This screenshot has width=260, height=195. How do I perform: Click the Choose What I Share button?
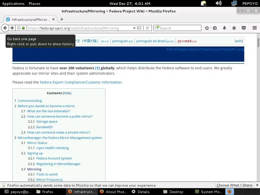click(234, 185)
